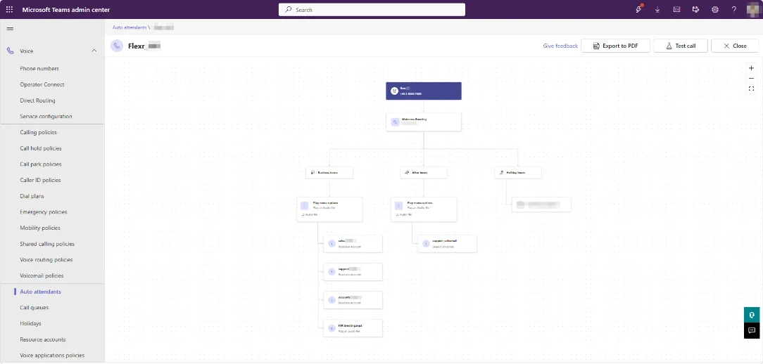Fit the diagram to screen

(751, 89)
